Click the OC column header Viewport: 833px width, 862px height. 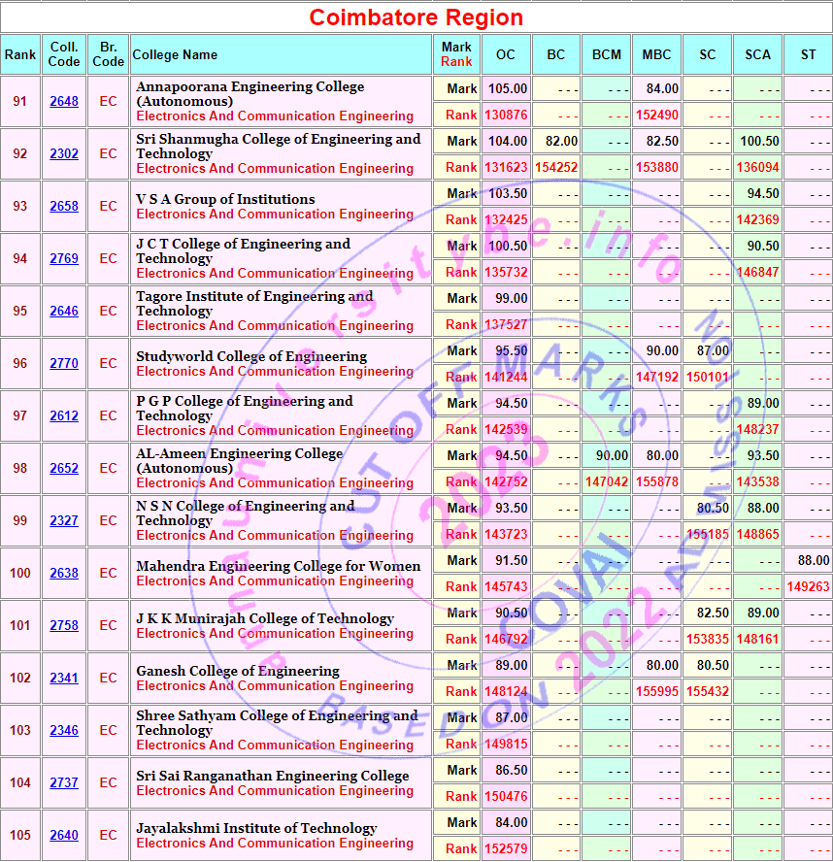(506, 55)
